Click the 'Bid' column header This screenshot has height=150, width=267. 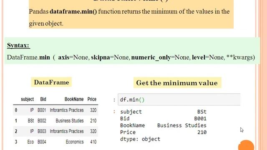pyautogui.click(x=43, y=99)
